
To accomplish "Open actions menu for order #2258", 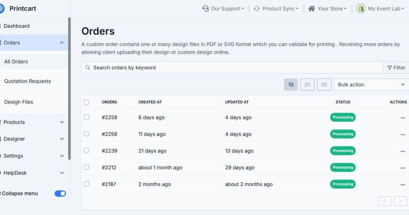I will [402, 118].
